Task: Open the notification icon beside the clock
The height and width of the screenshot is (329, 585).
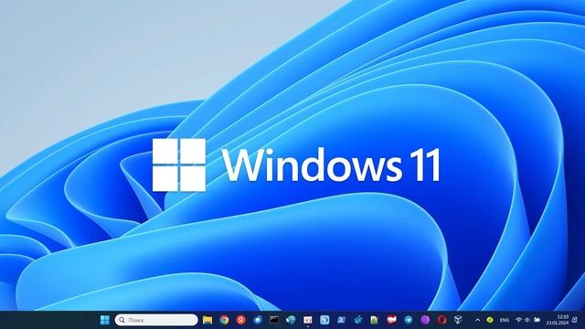Action: [575, 320]
